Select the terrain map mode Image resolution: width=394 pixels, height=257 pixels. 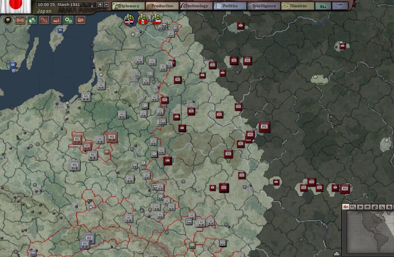[346, 207]
